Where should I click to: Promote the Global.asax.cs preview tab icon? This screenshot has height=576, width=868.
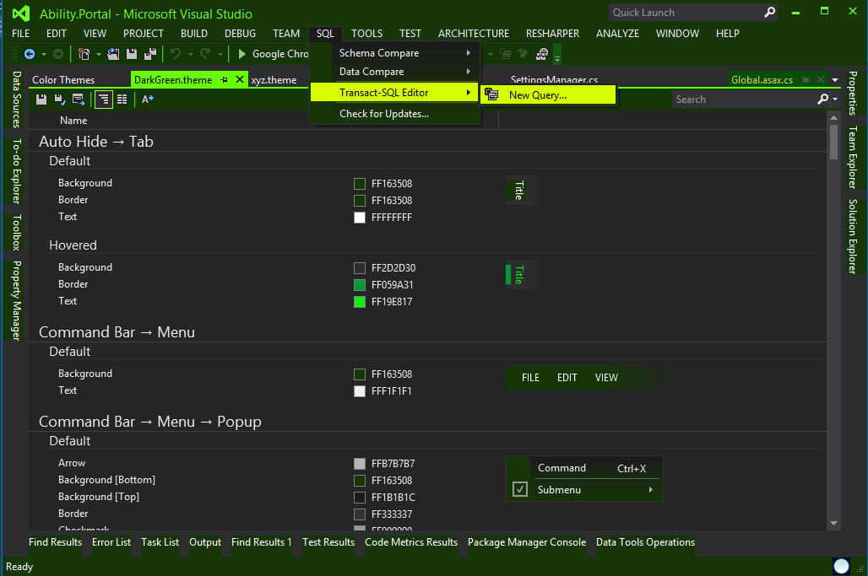[806, 79]
